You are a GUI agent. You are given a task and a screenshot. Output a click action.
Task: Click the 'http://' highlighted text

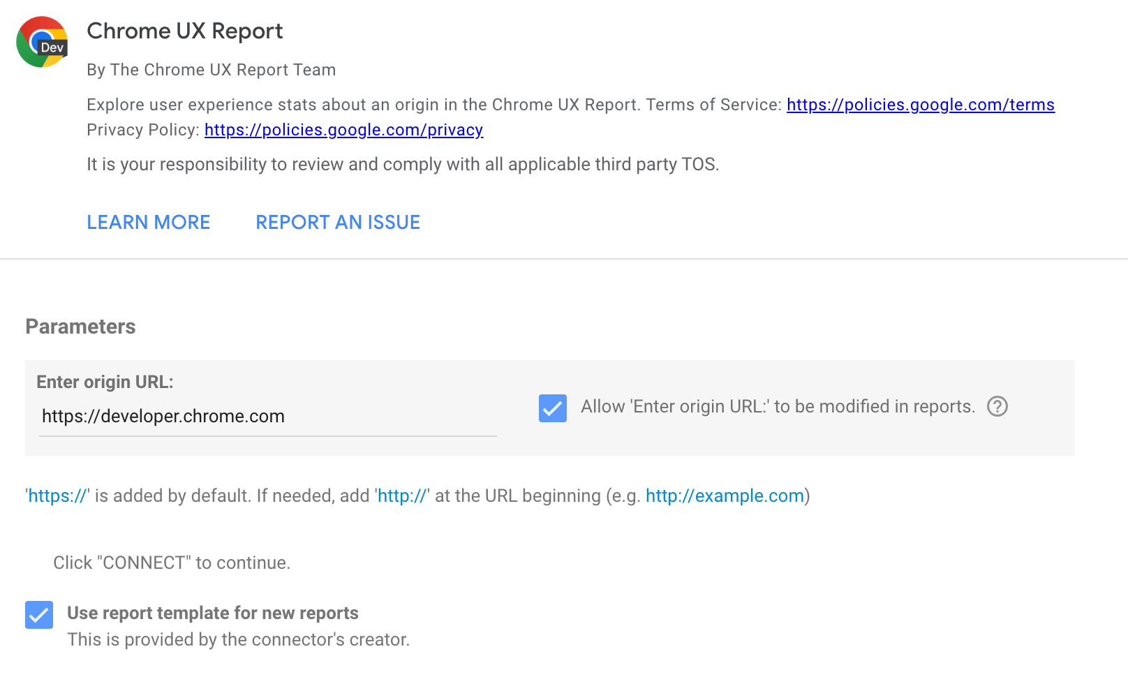click(x=402, y=496)
